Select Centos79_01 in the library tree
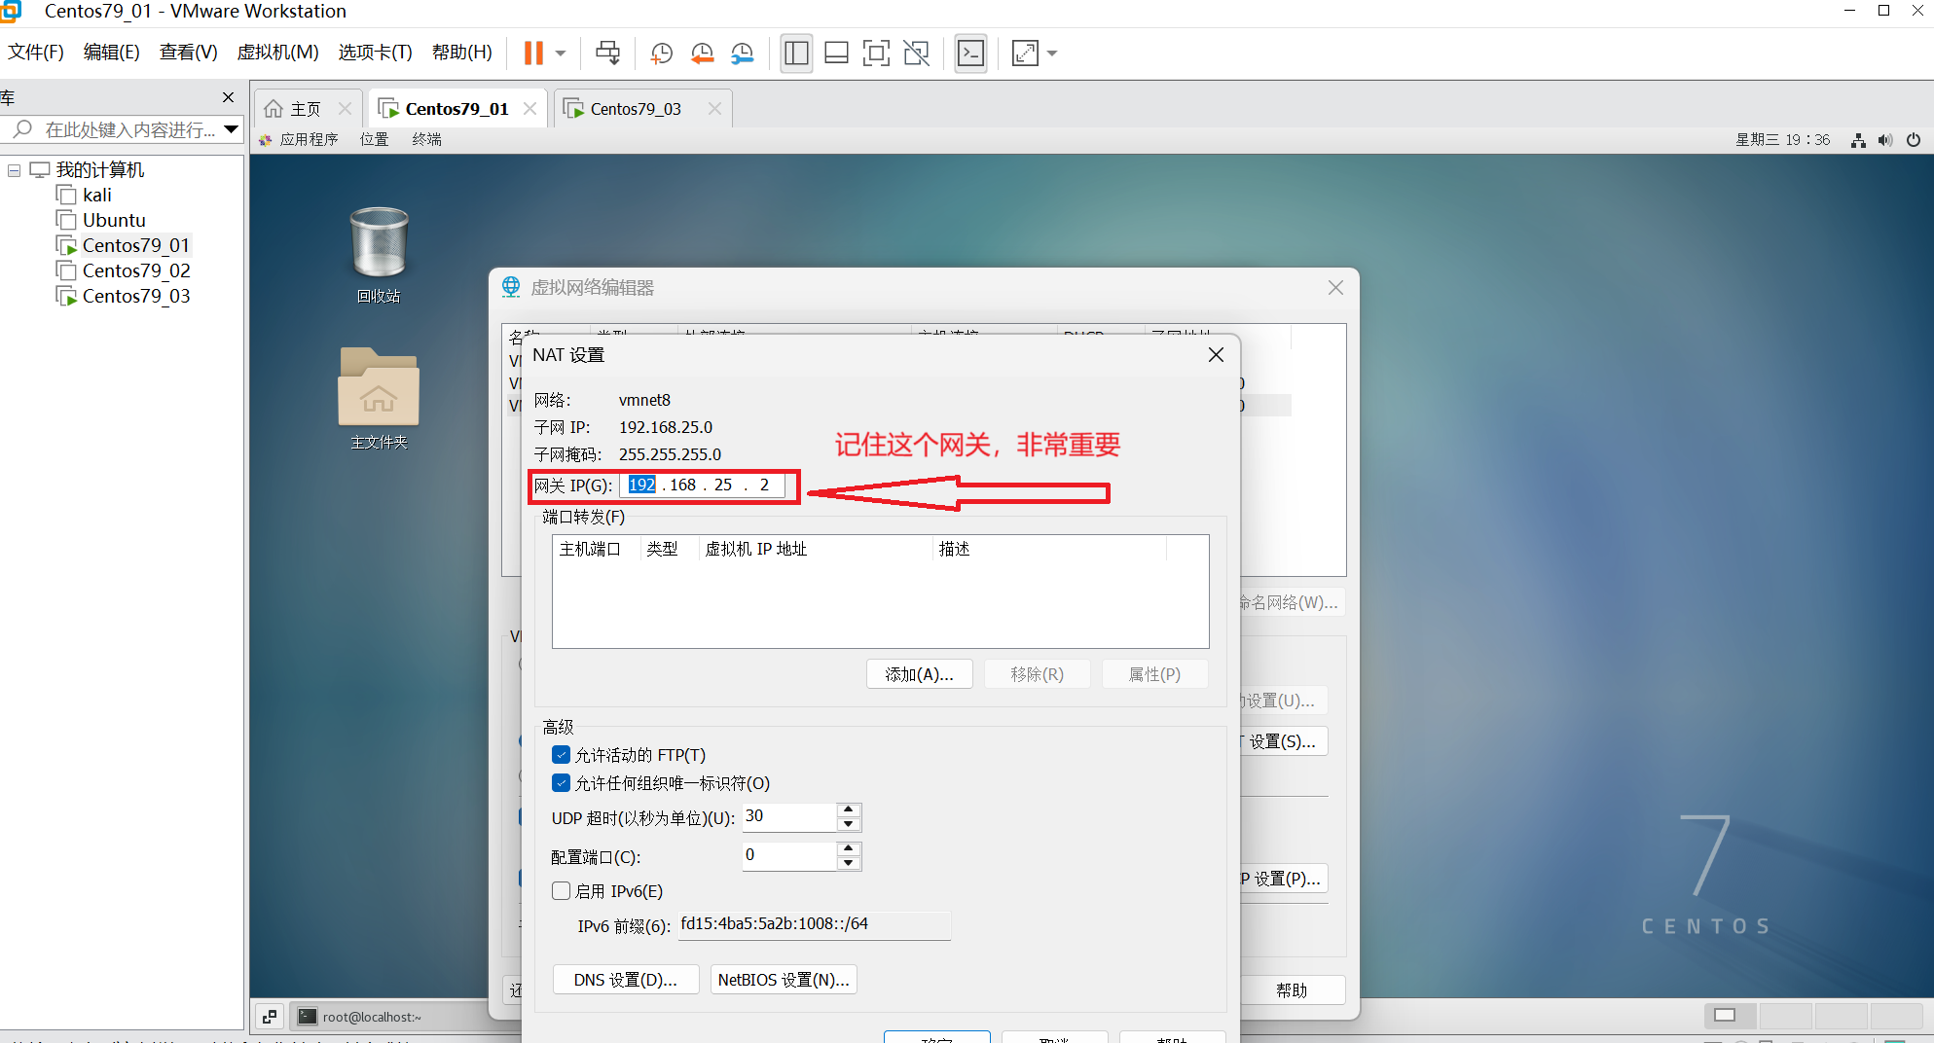This screenshot has height=1043, width=1934. [135, 245]
